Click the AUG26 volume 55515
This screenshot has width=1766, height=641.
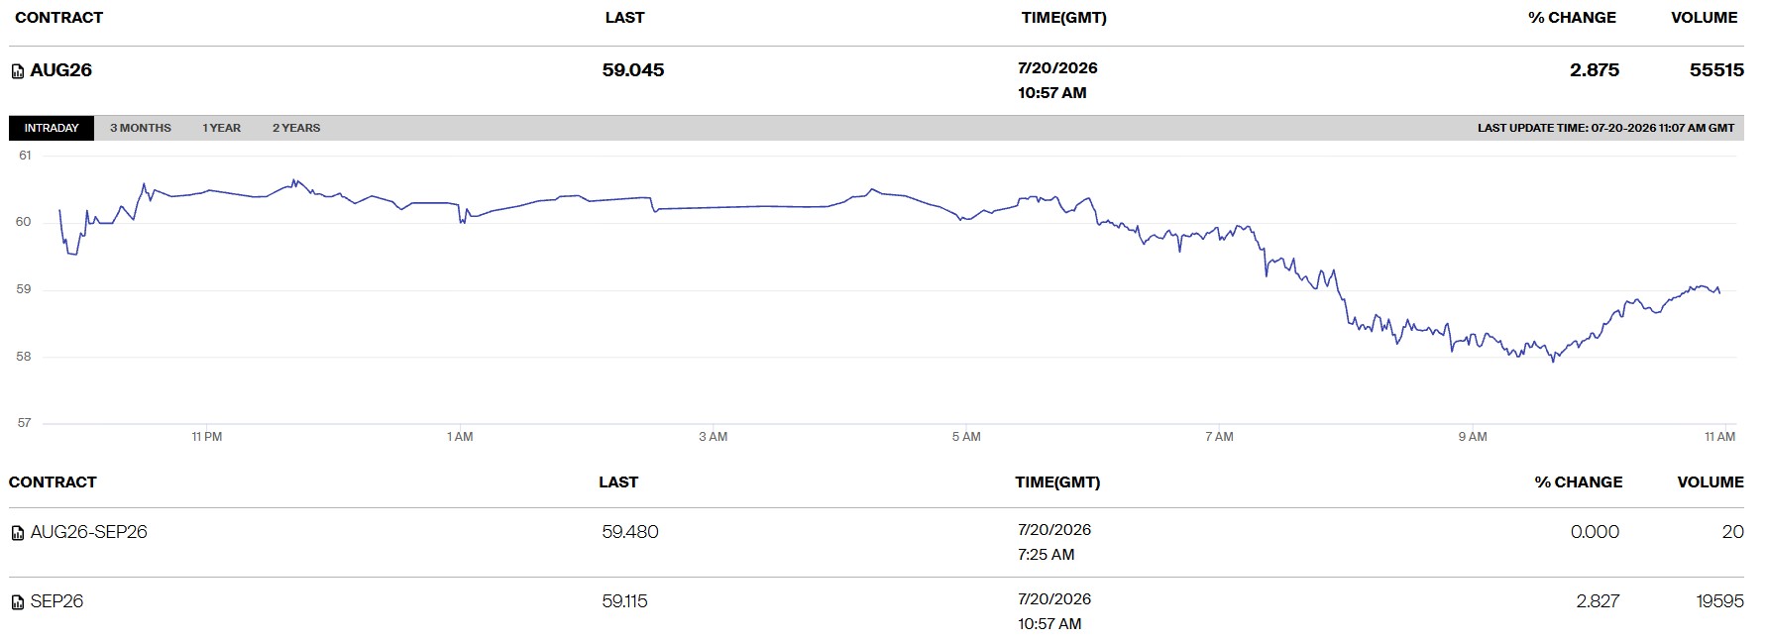(x=1716, y=70)
